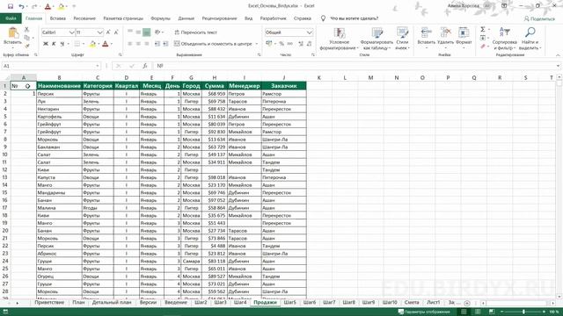Open Font group dialog launcher
The width and height of the screenshot is (563, 316).
point(120,54)
